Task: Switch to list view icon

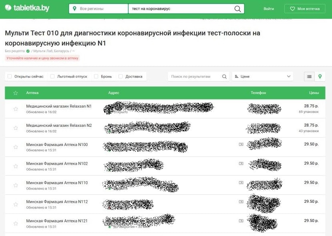Action: coord(309,76)
